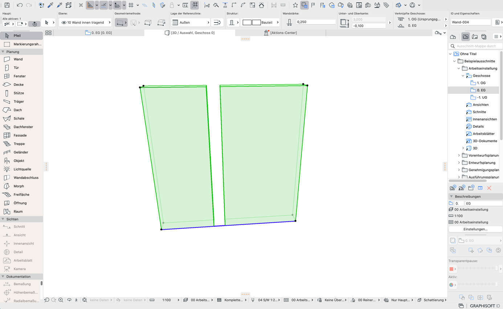Viewport: 503px width, 309px height.
Task: Select the Objekt tool
Action: [21, 161]
